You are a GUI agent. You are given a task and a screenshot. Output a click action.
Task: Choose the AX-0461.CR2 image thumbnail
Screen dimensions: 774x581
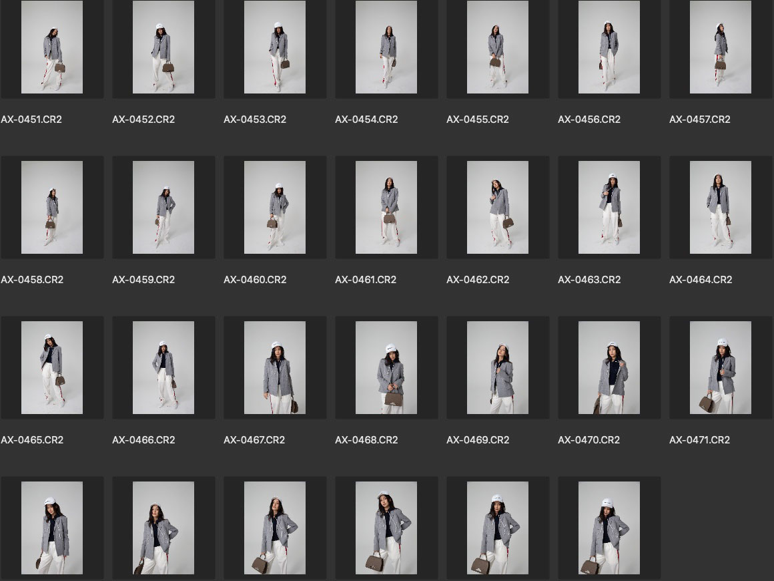point(386,207)
